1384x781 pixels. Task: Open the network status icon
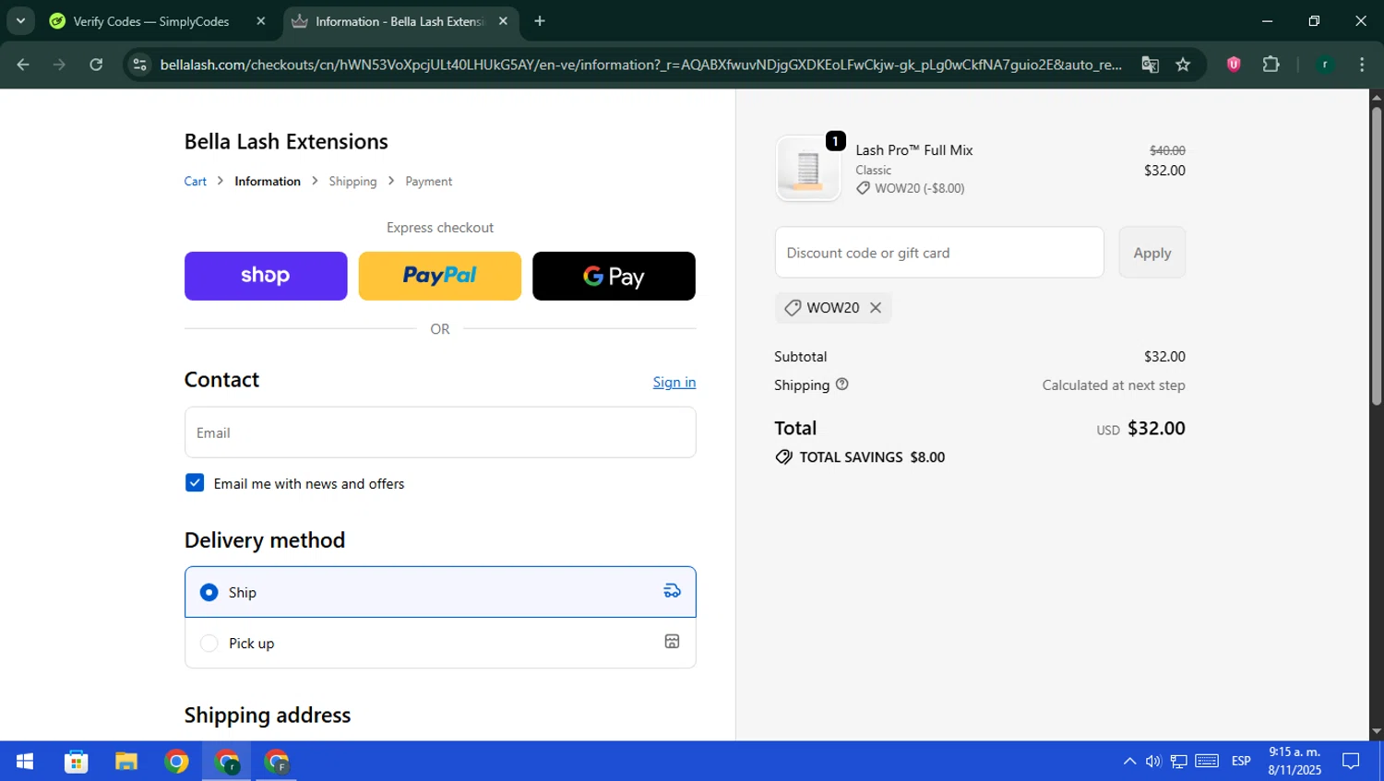[1179, 762]
